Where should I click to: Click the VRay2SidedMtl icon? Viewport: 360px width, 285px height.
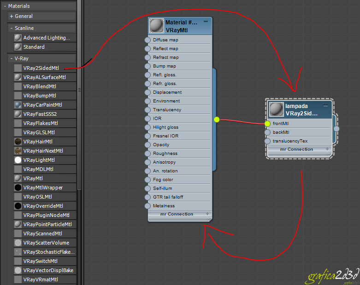coord(18,68)
